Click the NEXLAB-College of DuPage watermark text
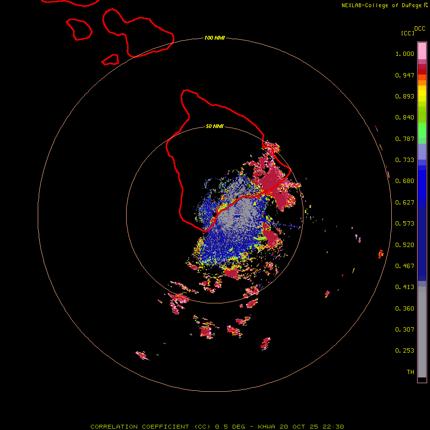Screen dimensions: 430x430 [x=384, y=5]
